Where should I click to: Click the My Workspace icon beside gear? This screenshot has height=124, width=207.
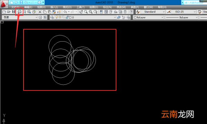coord(45,17)
